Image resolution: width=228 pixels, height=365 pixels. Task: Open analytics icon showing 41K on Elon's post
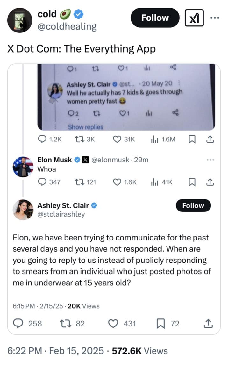click(155, 182)
